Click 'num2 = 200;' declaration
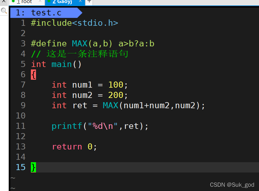The width and height of the screenshot is (259, 191). (x=100, y=95)
